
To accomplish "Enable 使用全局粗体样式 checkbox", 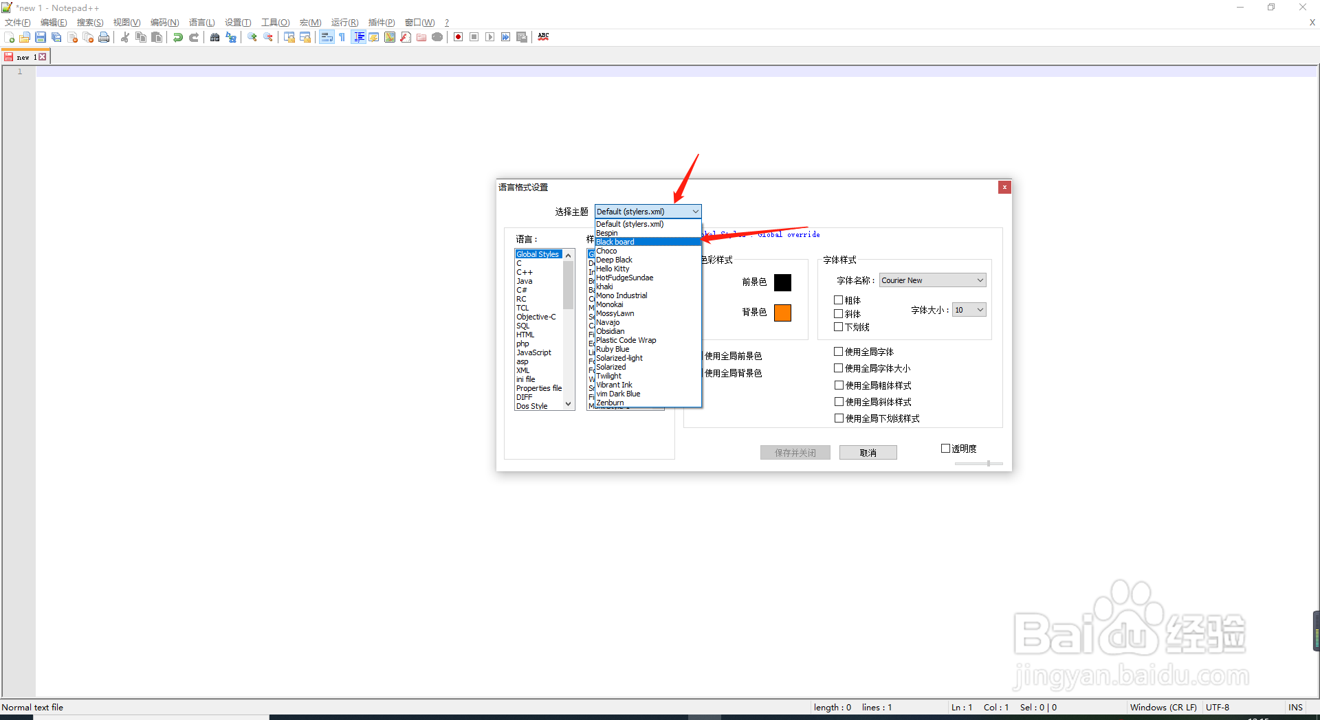I will click(839, 385).
